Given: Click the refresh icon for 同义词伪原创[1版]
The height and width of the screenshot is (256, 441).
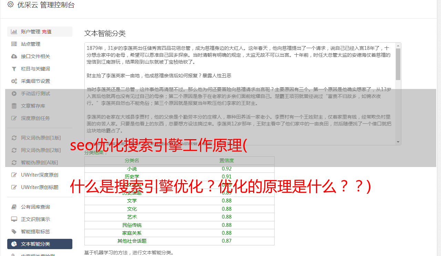Looking at the screenshot, I should 14,138.
